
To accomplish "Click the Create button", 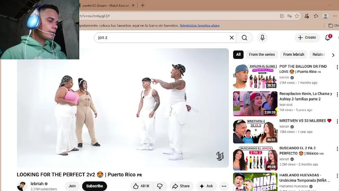I will 307,37.
